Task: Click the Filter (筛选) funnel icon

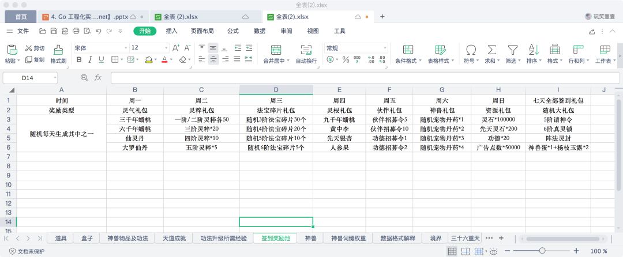Action: click(513, 50)
